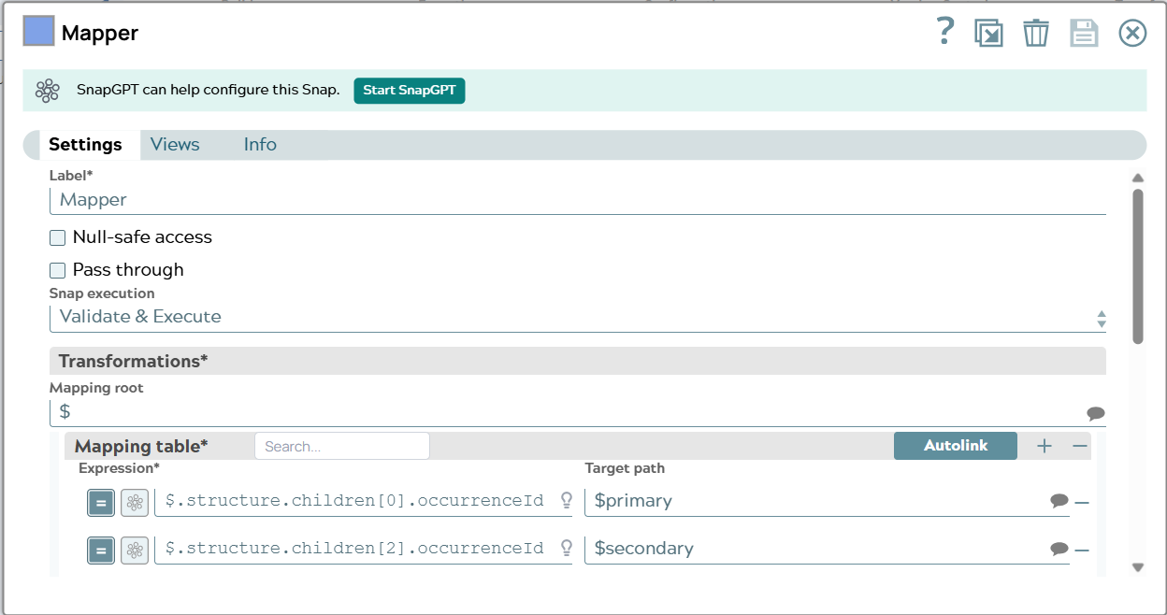Delete the Snap with trash icon

(1036, 34)
